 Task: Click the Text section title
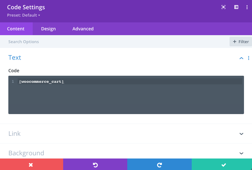click(x=15, y=58)
